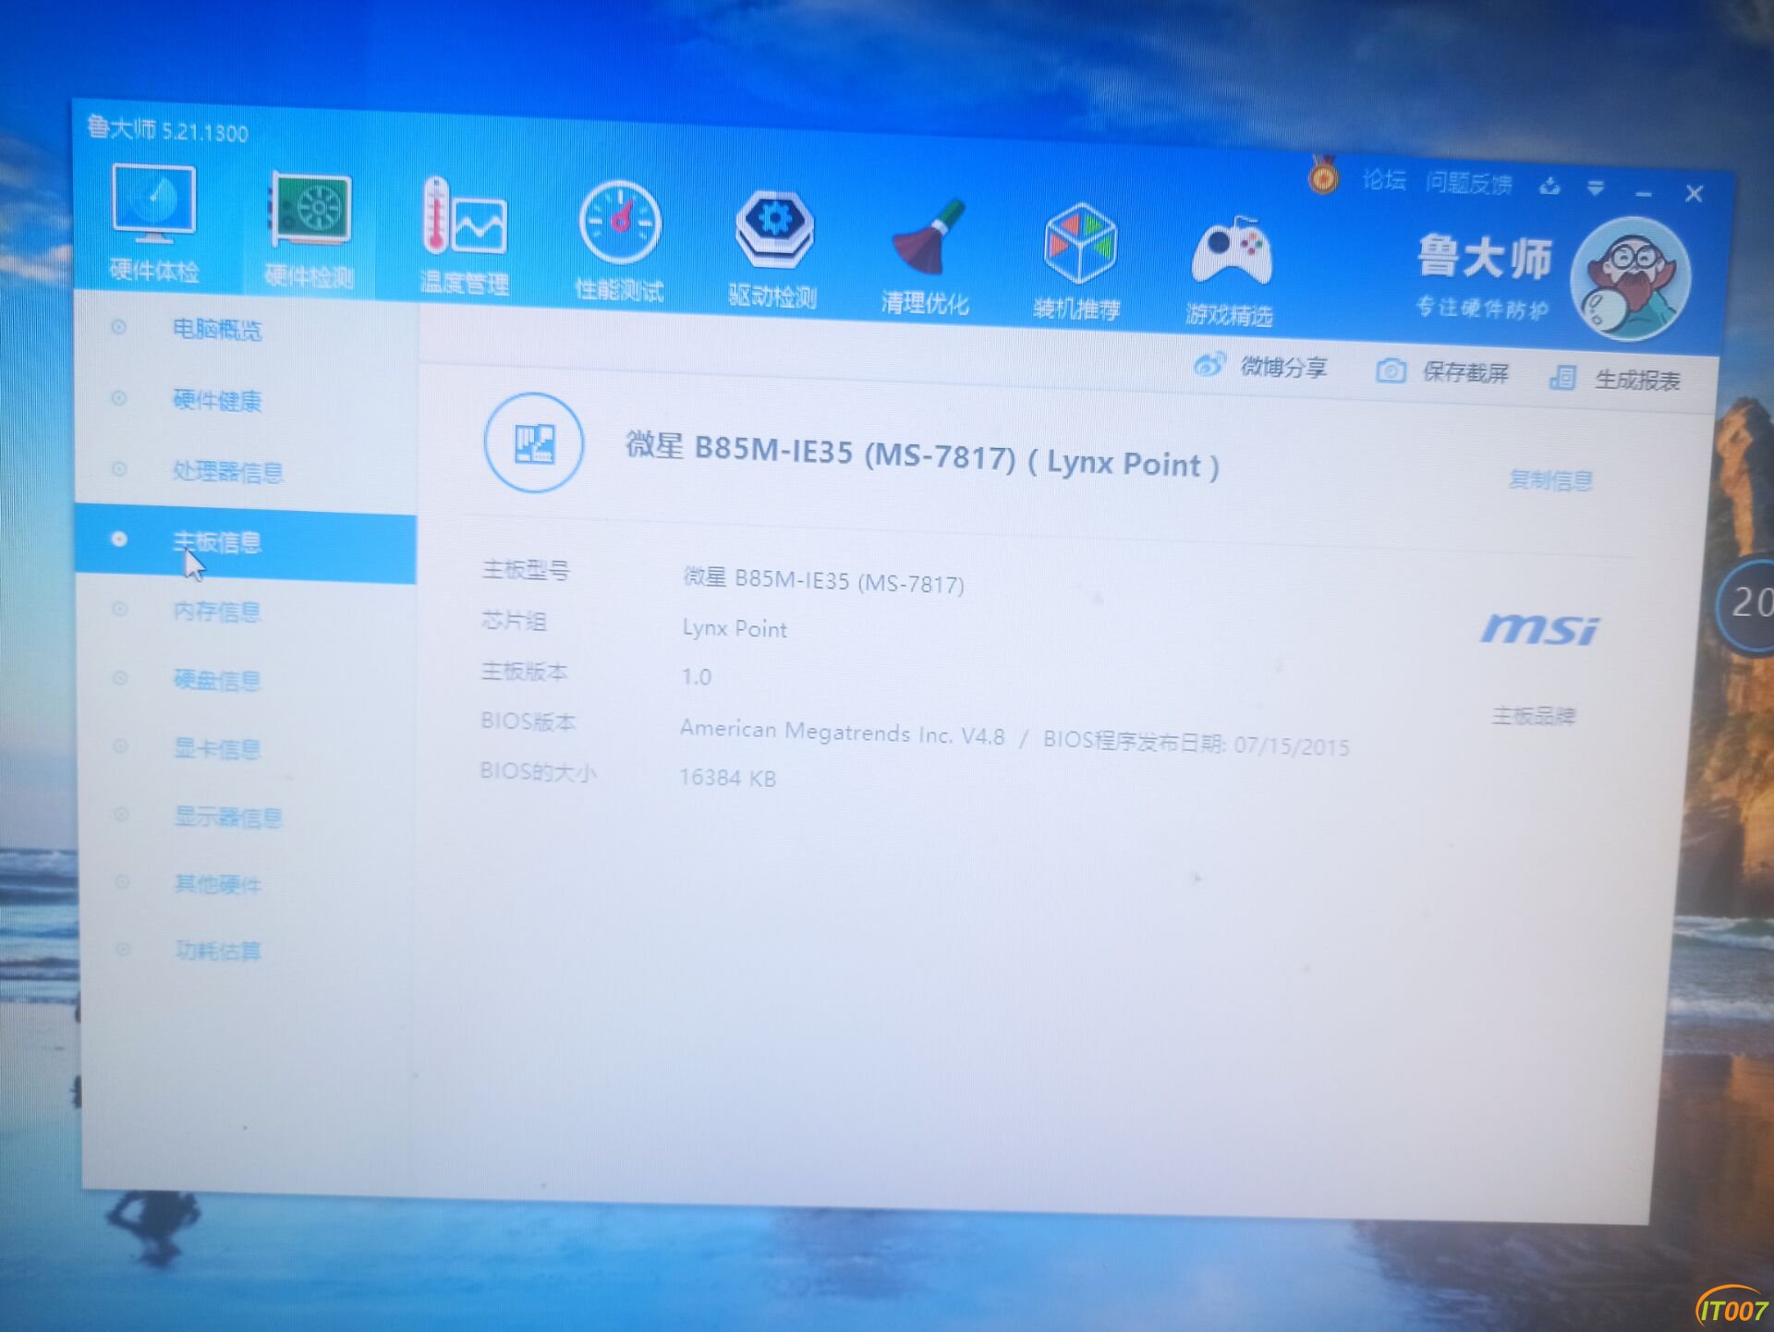Screen dimensions: 1774x1332
Task: Click chipset value Lynx Point
Action: 735,628
